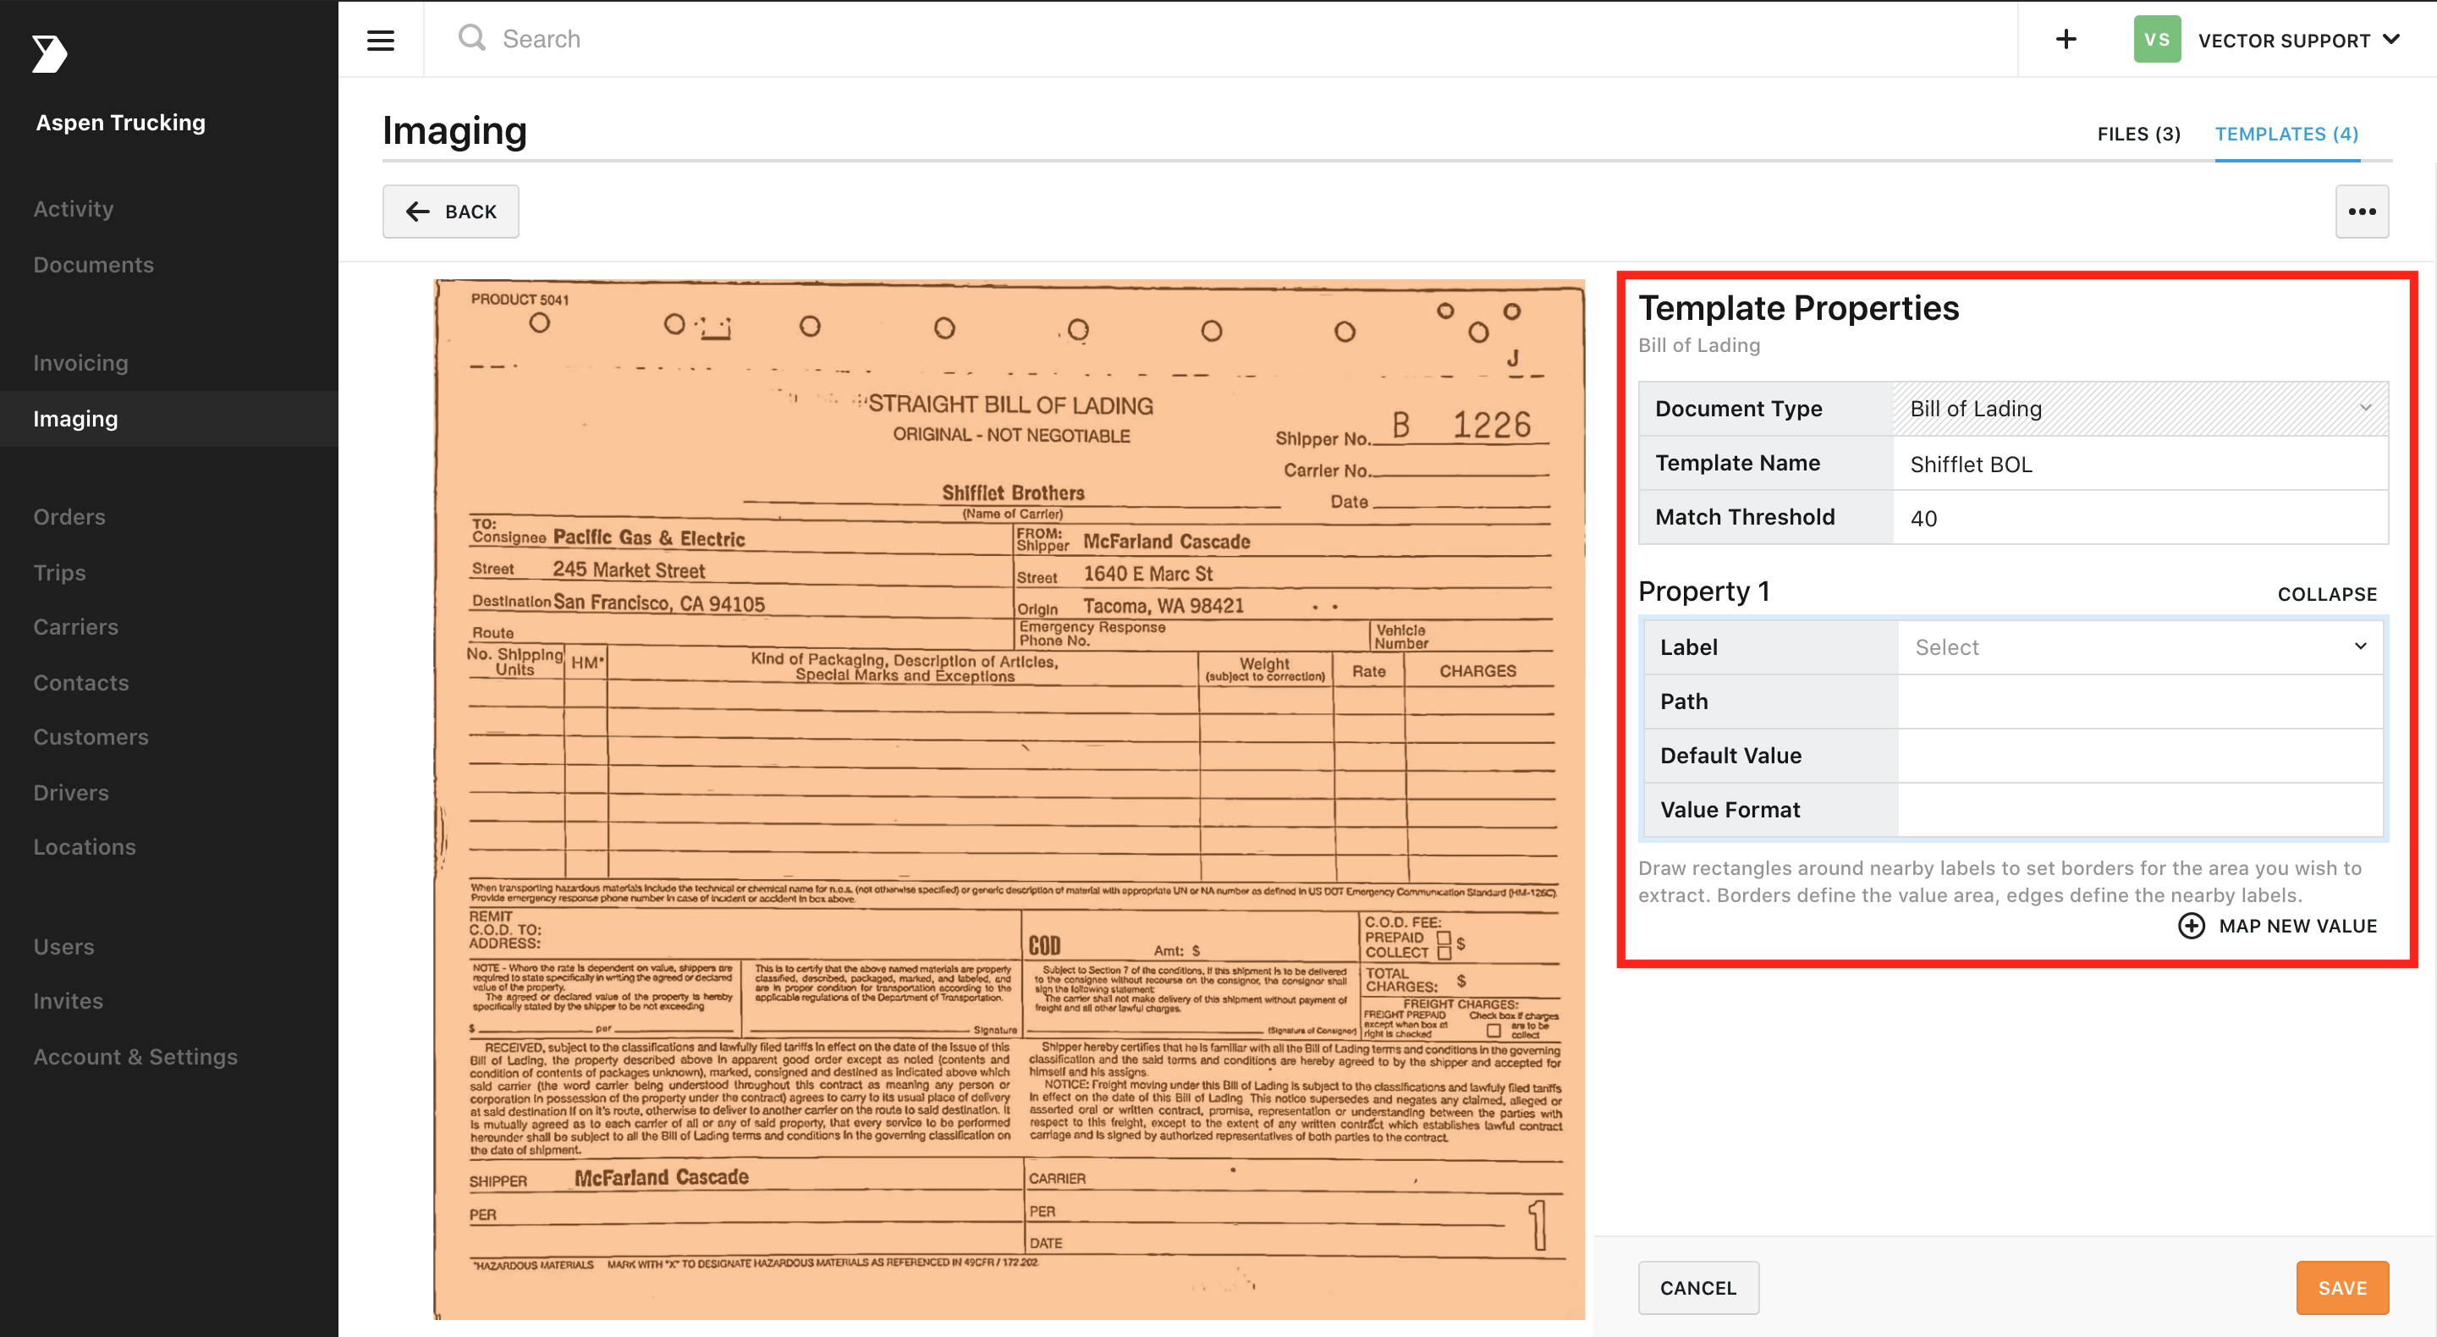The image size is (2437, 1337).
Task: Open Documents in sidebar
Action: point(94,265)
